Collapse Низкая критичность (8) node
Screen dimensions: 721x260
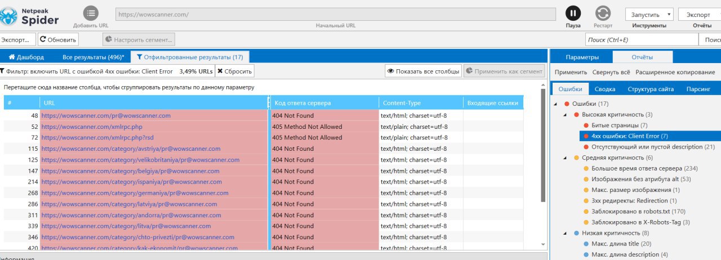565,232
